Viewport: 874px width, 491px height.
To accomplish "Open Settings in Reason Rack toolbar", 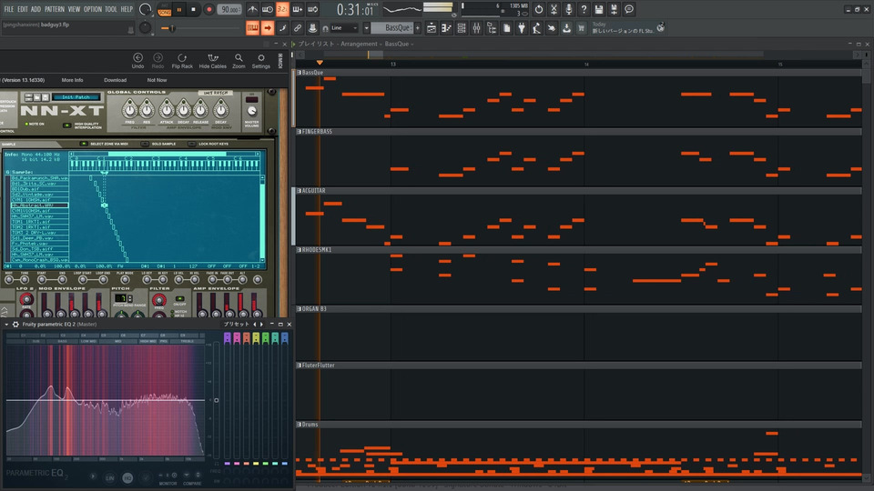I will [x=261, y=61].
